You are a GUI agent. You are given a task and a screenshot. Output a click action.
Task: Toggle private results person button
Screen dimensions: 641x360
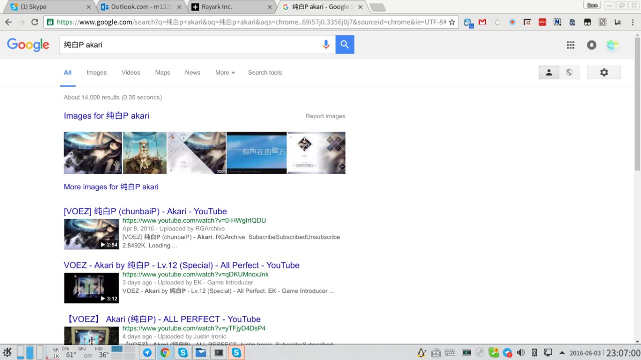(549, 72)
